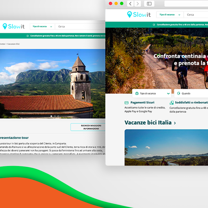Viewport: 208px width, 208px height.
Task: Click the cancellation banner icon in left window
Action: 27,36
